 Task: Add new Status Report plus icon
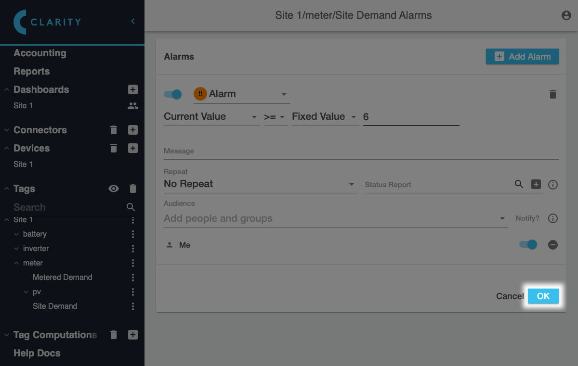[x=536, y=184]
